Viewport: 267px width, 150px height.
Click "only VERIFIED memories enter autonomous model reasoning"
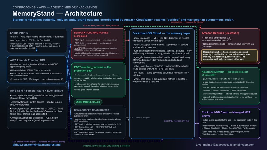95,49
